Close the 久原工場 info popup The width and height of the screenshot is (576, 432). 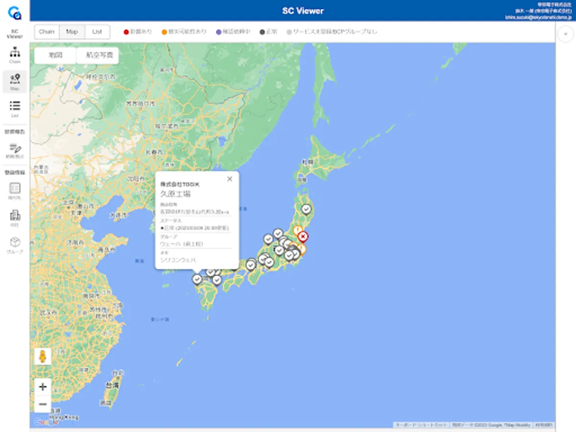229,179
